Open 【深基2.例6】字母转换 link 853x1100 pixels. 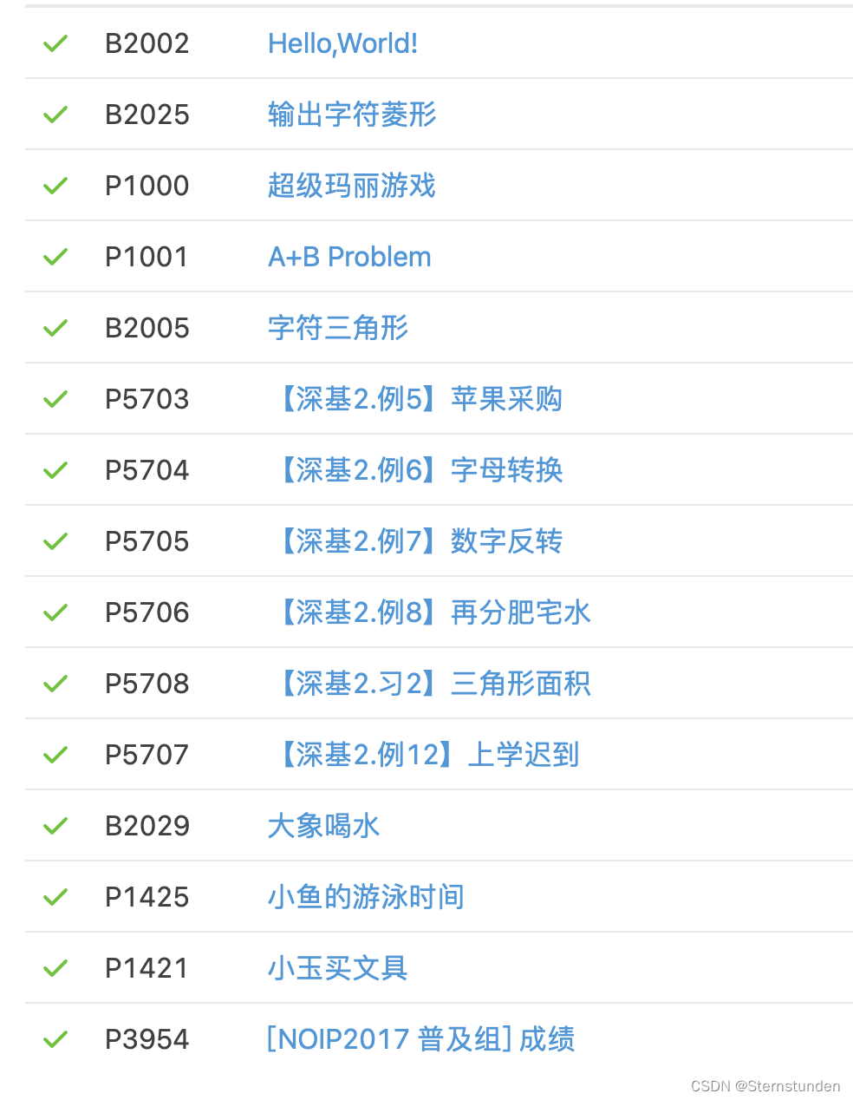pos(416,470)
